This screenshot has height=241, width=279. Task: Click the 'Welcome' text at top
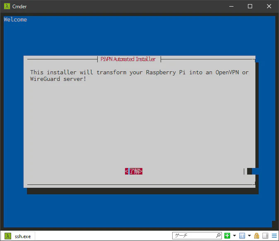point(15,19)
